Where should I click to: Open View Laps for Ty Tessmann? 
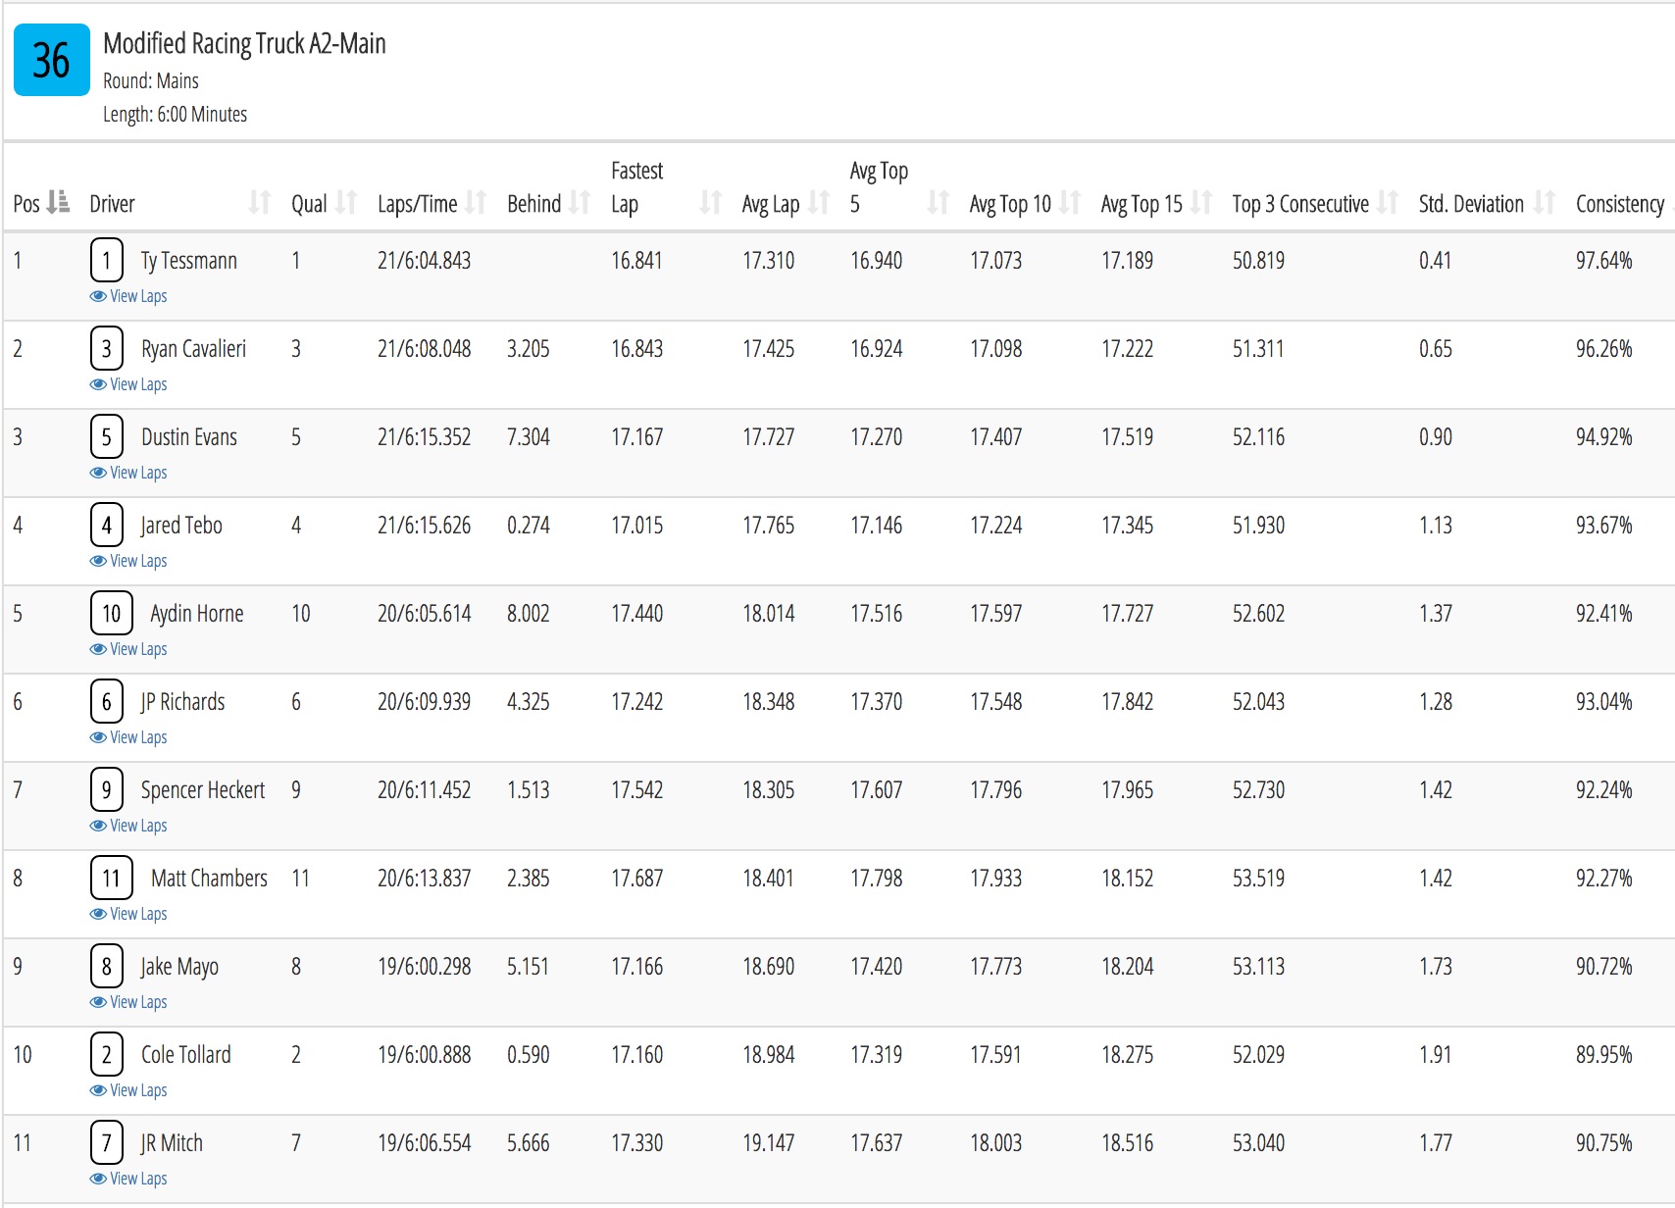click(x=128, y=296)
